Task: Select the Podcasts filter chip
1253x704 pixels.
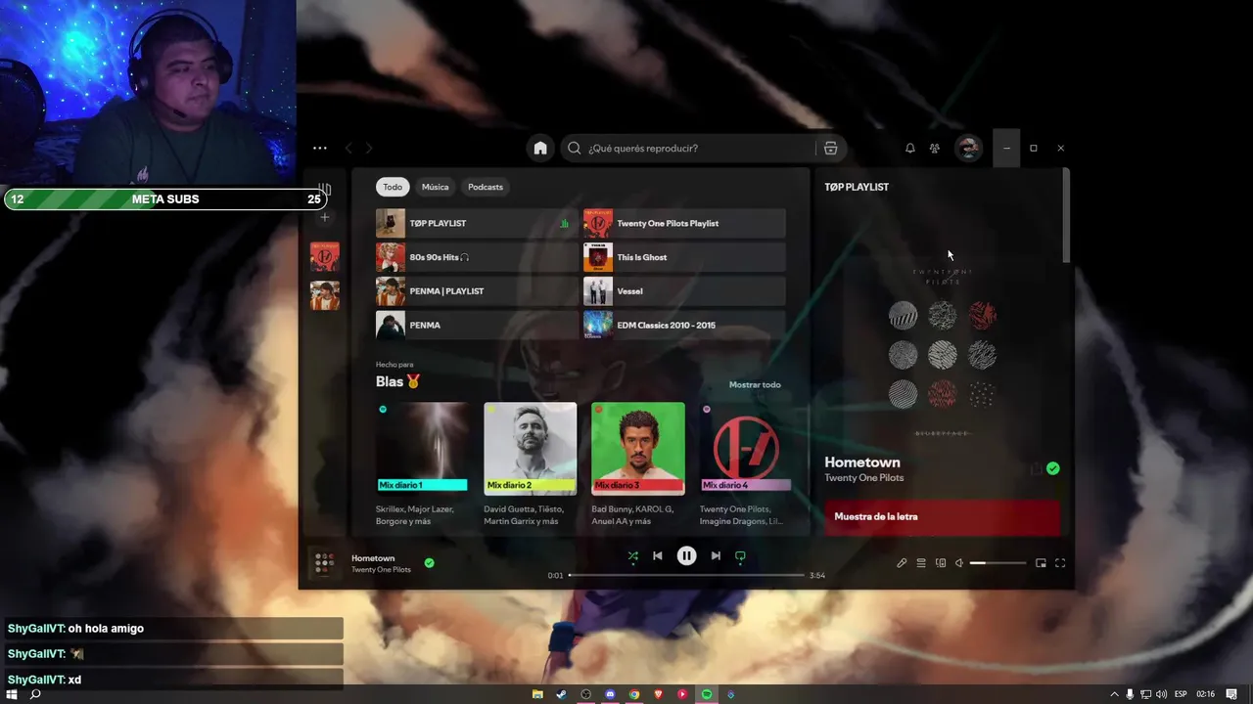Action: tap(486, 187)
